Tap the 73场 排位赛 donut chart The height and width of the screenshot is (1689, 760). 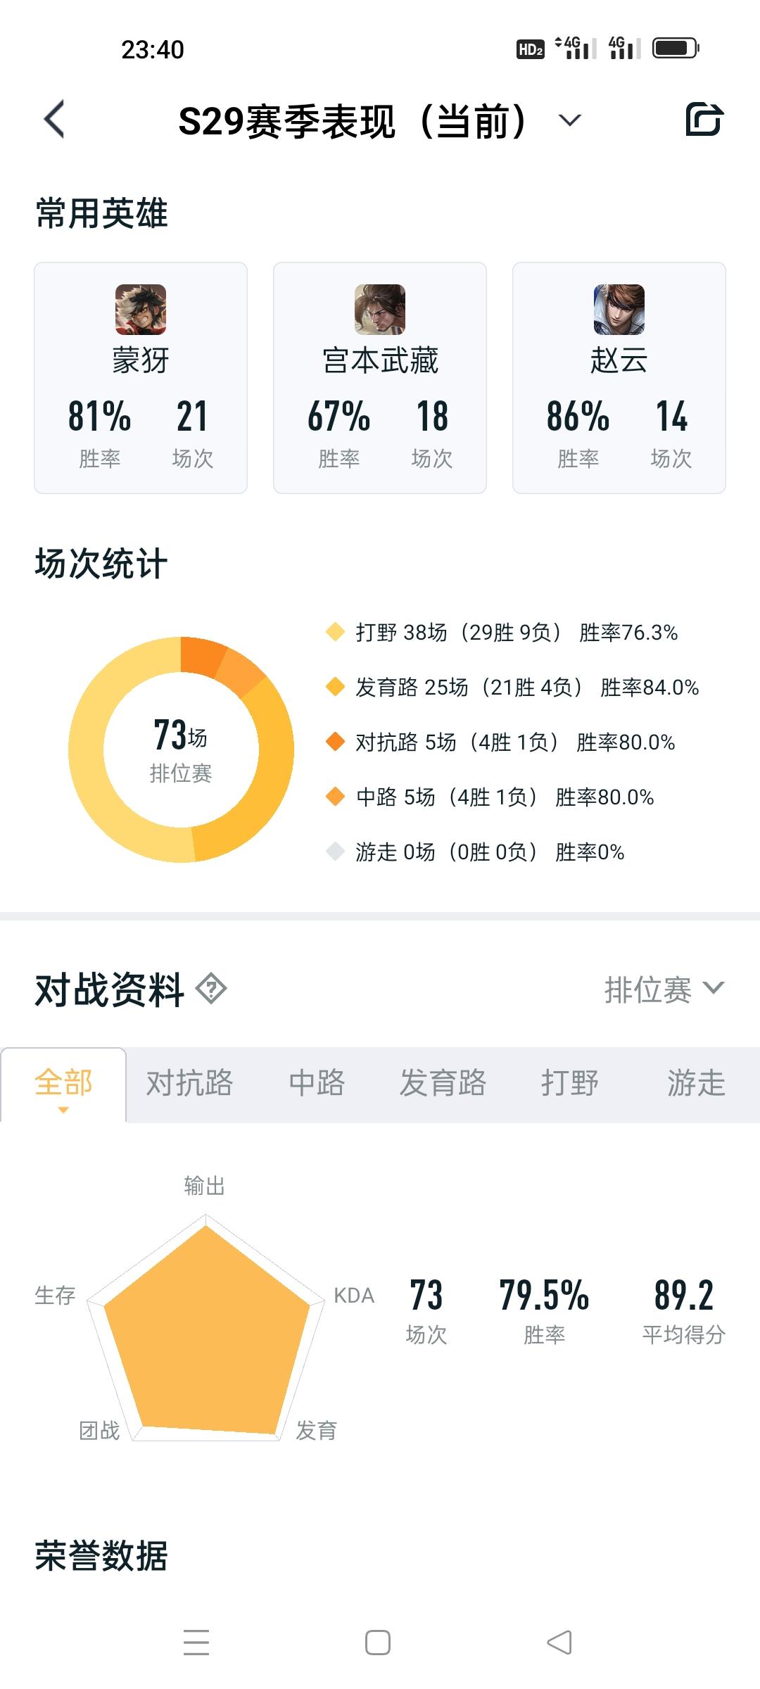point(181,749)
